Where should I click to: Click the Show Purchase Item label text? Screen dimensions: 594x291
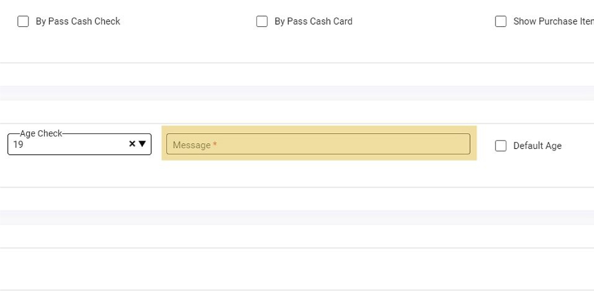pos(552,21)
